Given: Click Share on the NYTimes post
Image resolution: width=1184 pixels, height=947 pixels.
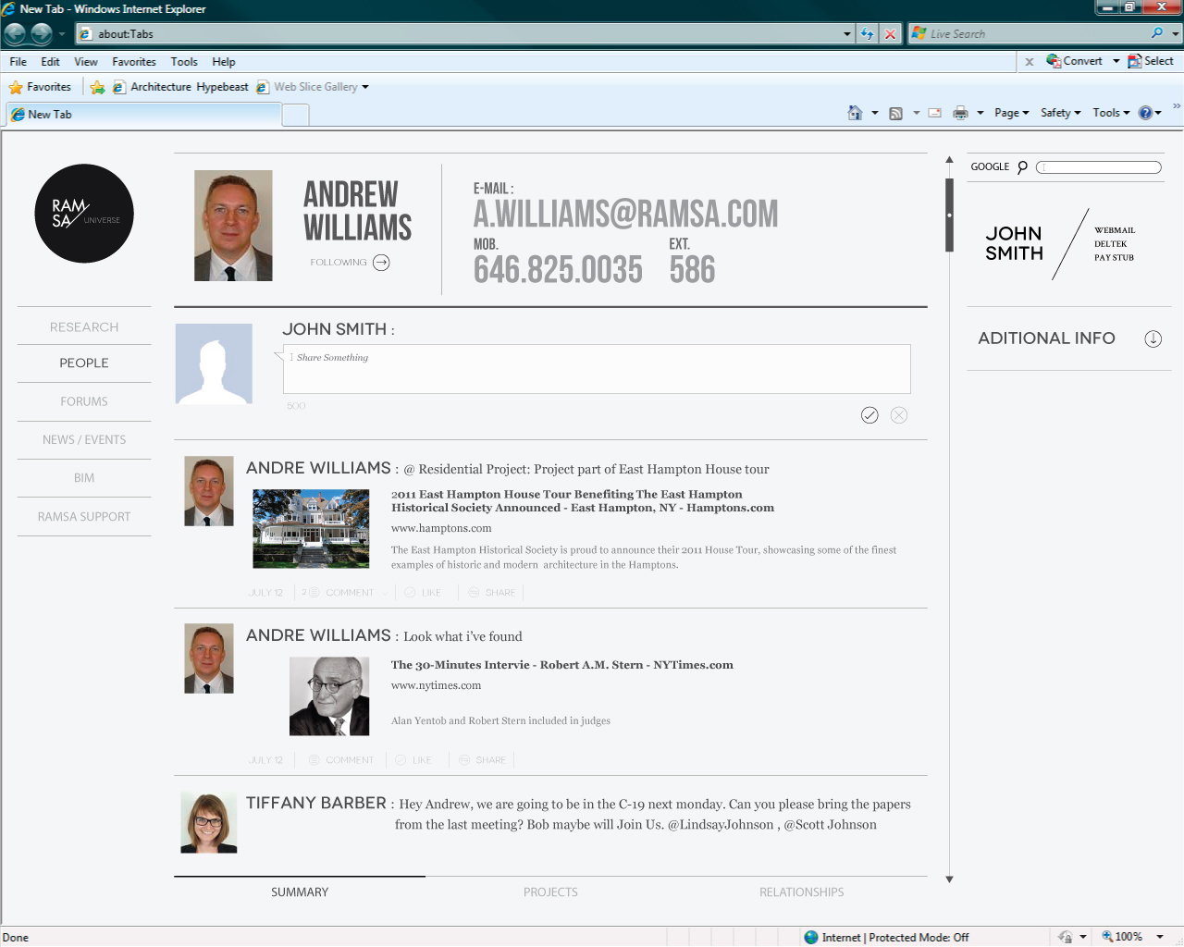Looking at the screenshot, I should (x=482, y=760).
